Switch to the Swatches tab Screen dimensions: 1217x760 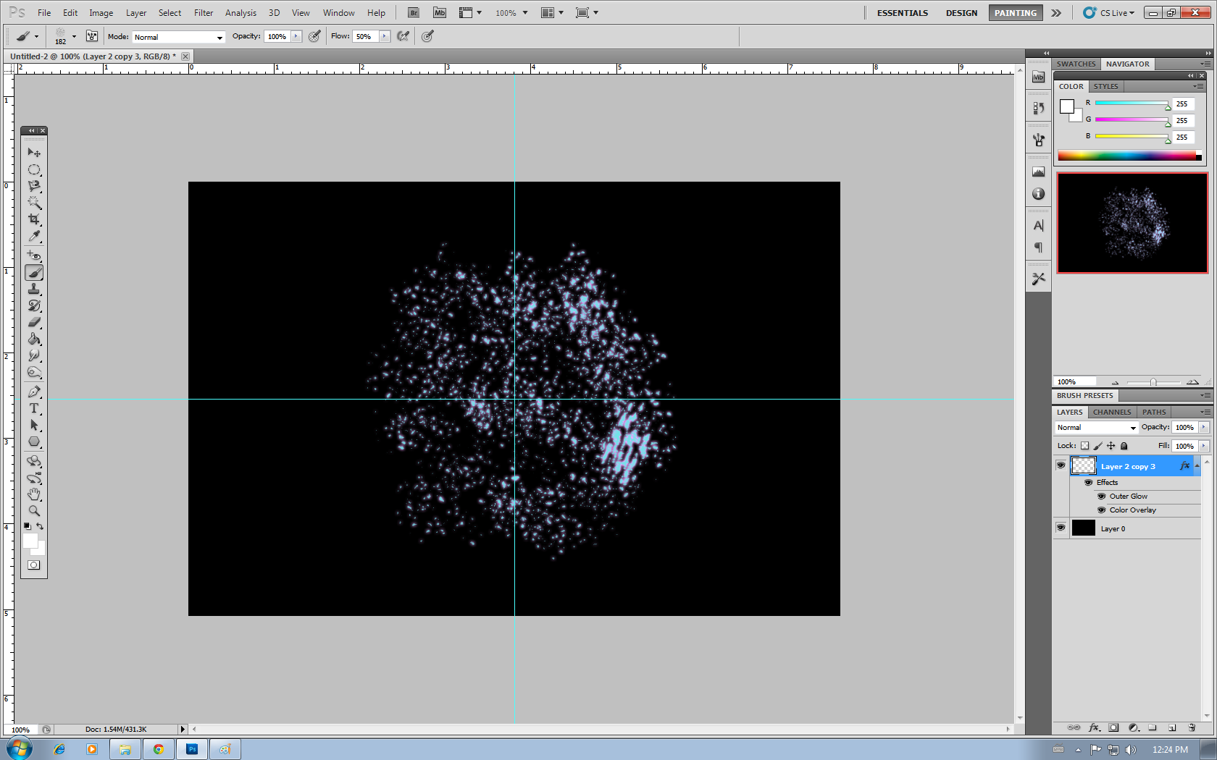(1076, 64)
